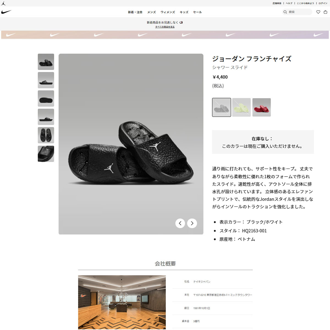Image resolution: width=330 pixels, height=330 pixels.
Task: Click the 店舗検索 link
Action: (x=277, y=3)
